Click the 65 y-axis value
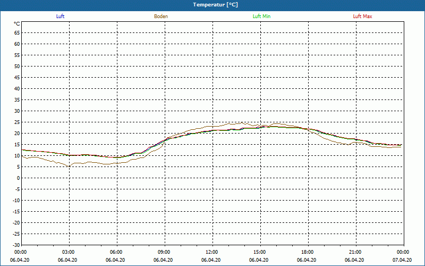 (17, 33)
